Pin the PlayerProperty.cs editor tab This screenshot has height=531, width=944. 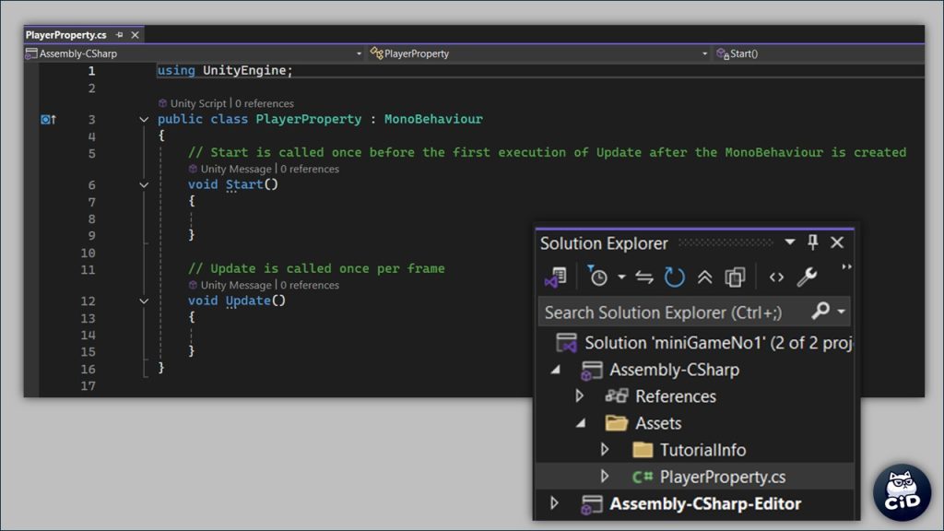coord(120,35)
